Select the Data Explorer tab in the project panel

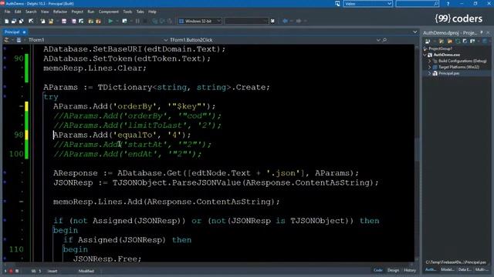[x=465, y=269]
